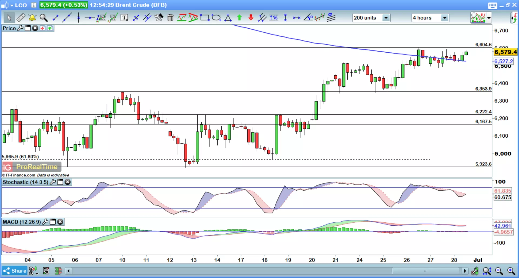Close the Price panel
519x278 pixels.
35,28
